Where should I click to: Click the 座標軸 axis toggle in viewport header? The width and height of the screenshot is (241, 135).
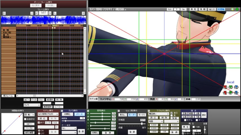tap(221, 9)
